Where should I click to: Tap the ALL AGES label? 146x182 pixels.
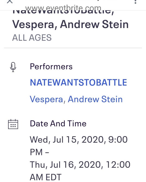pyautogui.click(x=32, y=37)
